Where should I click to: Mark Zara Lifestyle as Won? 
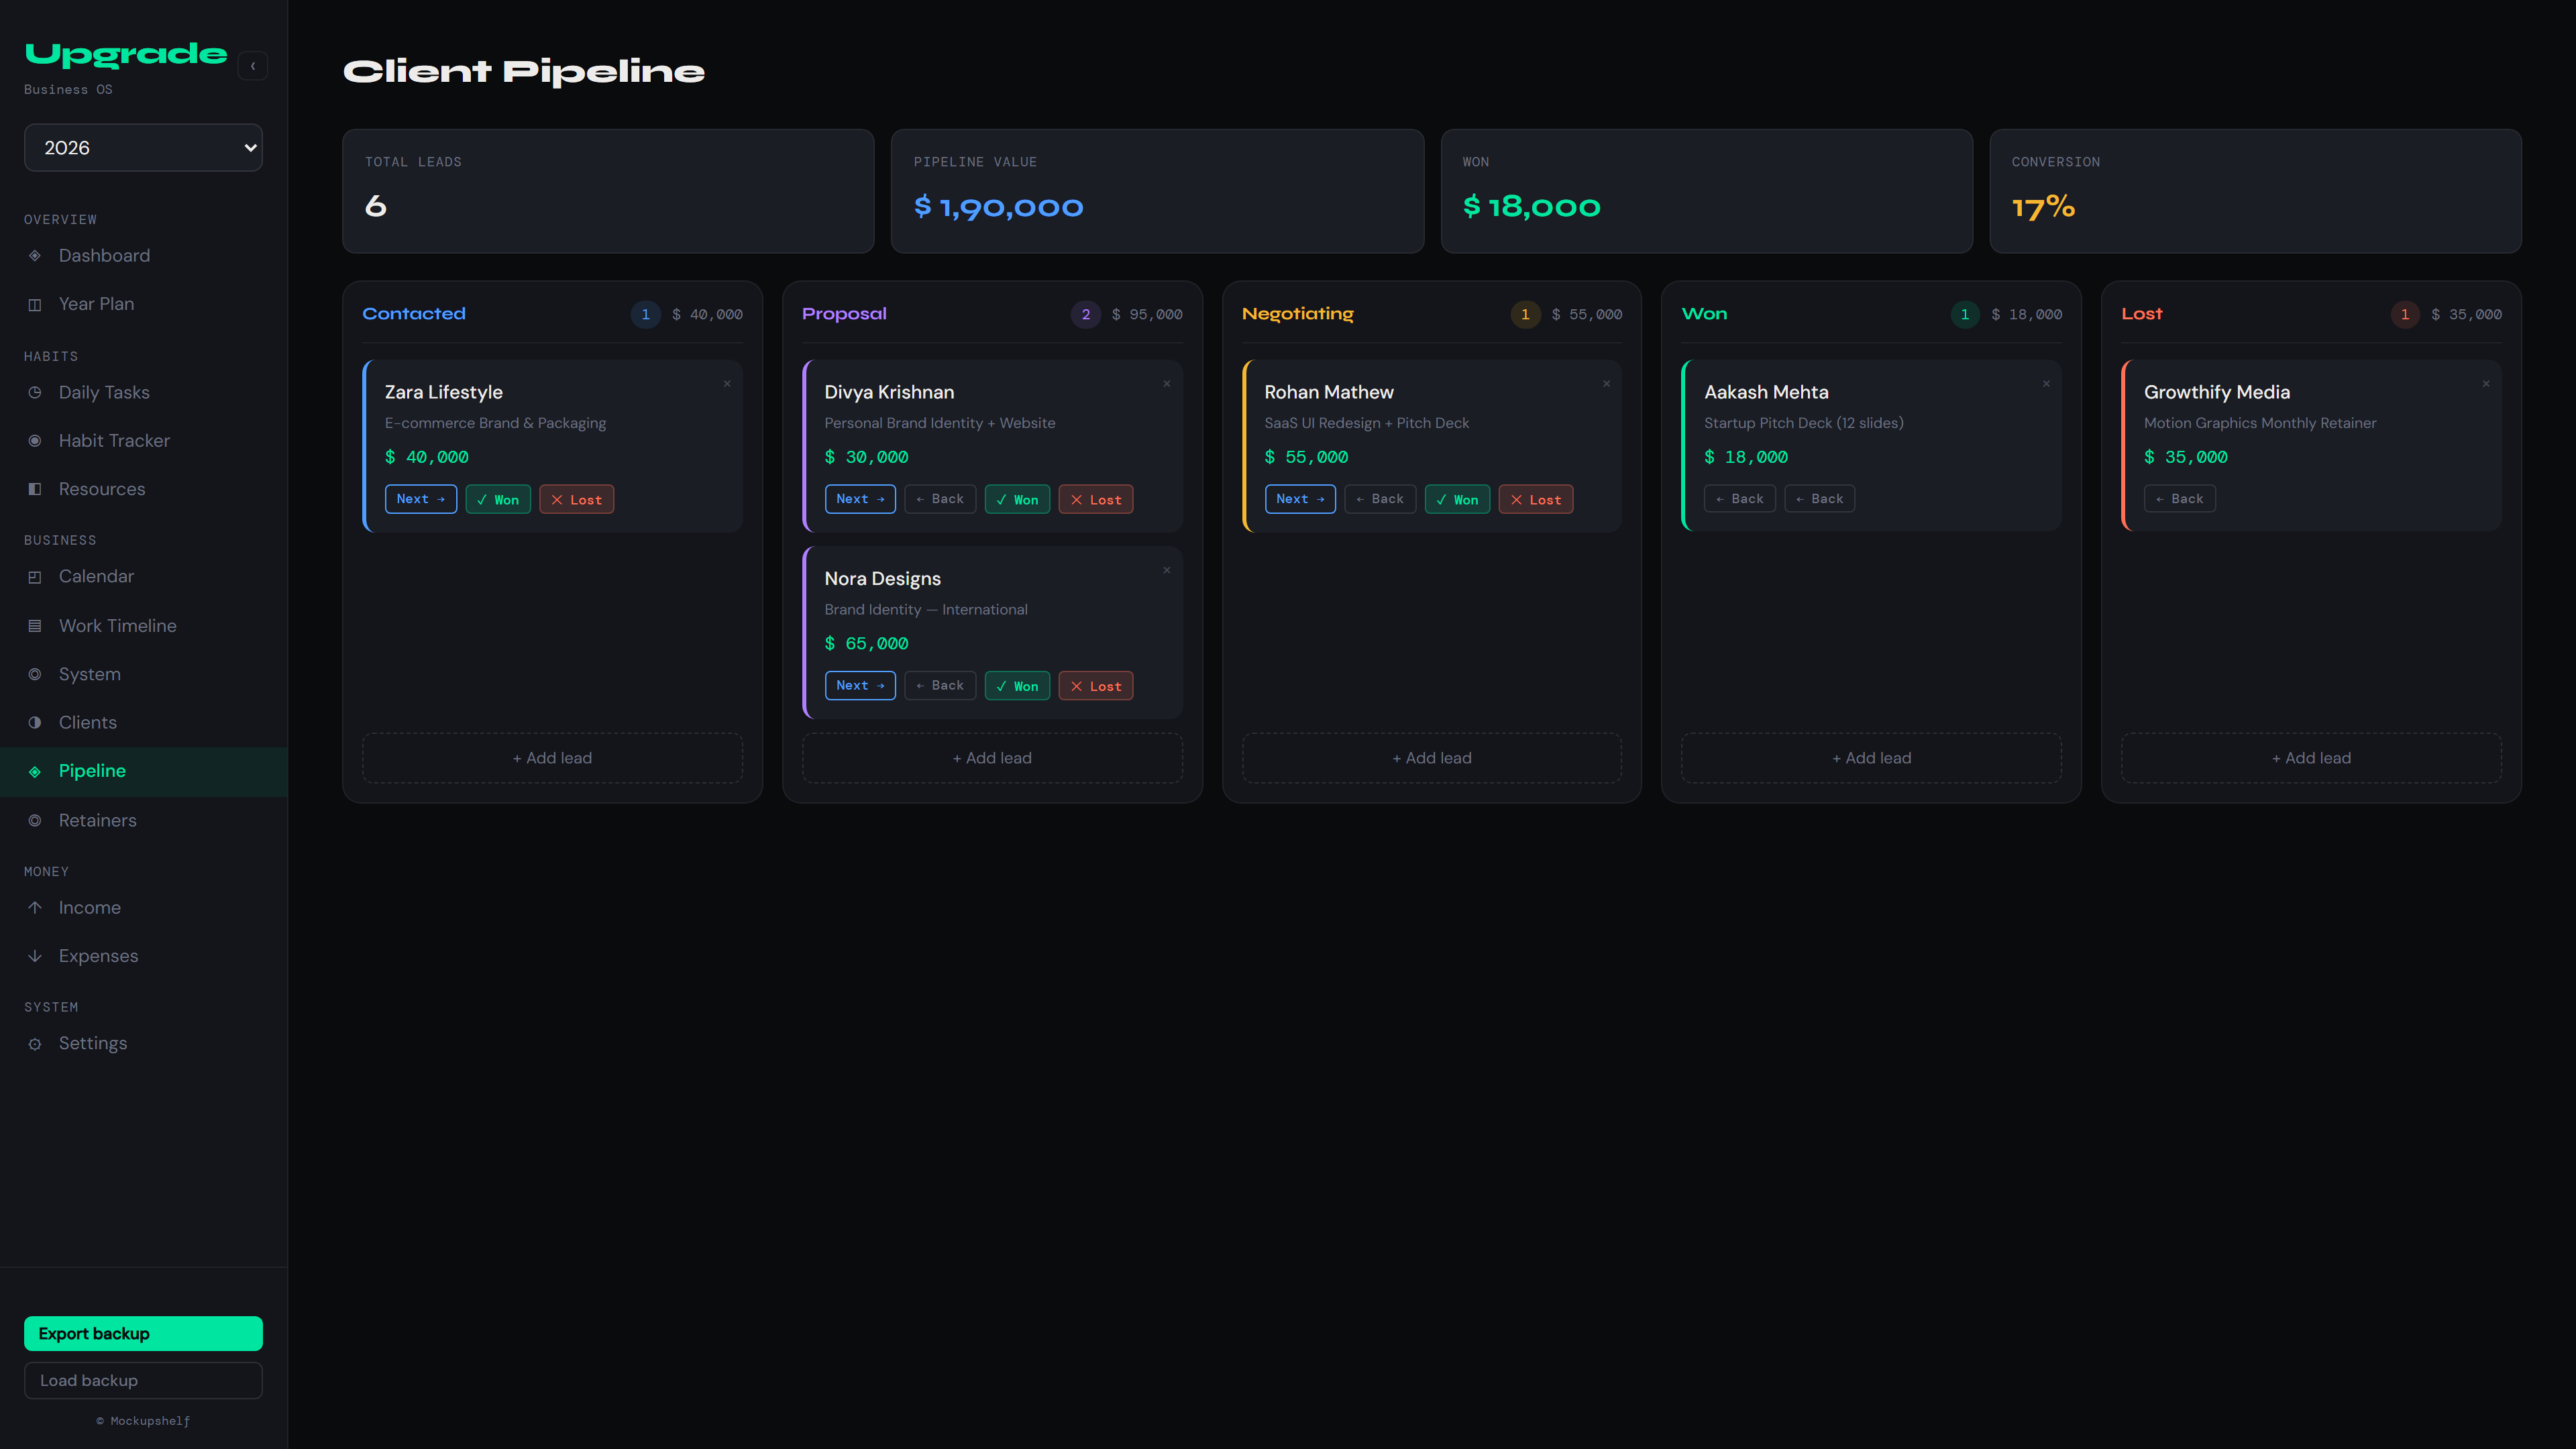[x=498, y=499]
